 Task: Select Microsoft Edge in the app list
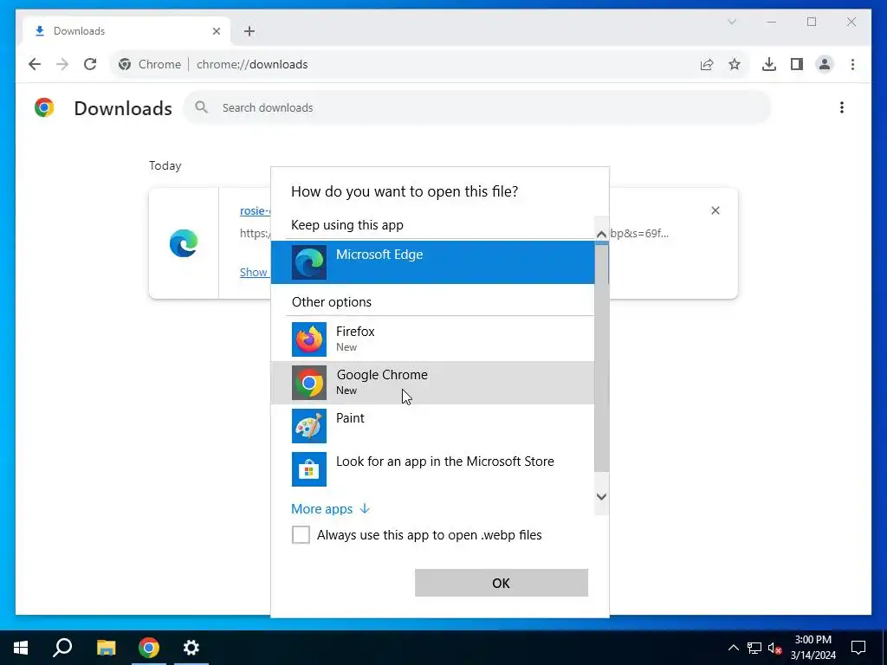click(433, 262)
